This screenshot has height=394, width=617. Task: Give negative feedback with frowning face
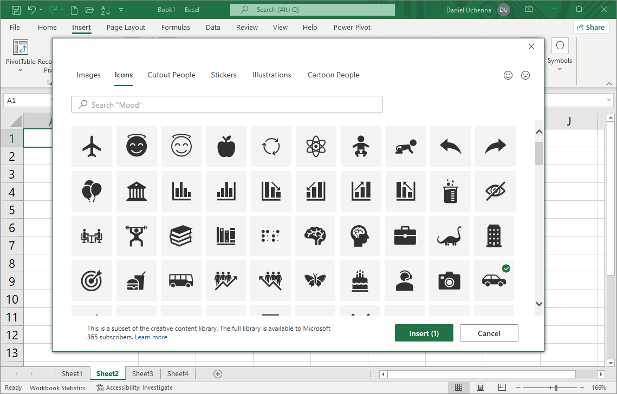pyautogui.click(x=525, y=75)
